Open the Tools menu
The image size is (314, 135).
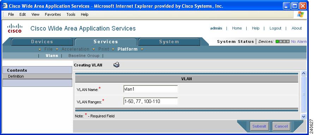pos(71,14)
